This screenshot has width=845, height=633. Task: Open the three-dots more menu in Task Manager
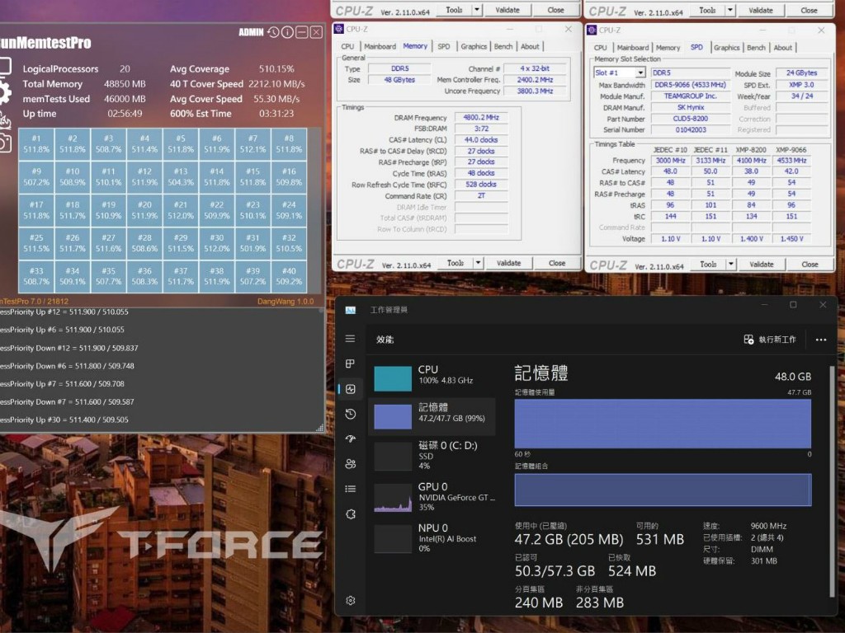click(820, 340)
